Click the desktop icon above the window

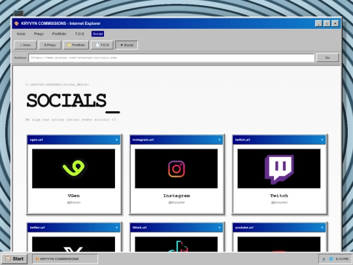(x=18, y=13)
